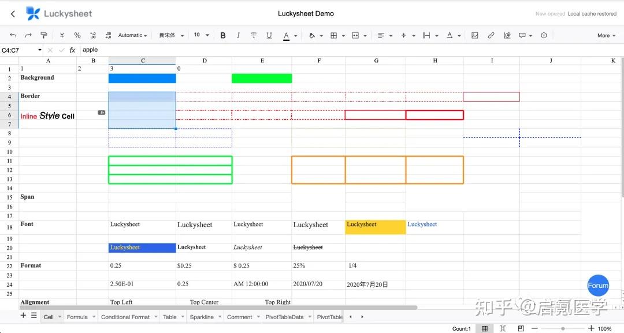Screen dimensions: 624x333
Task: Open the insert chart icon
Action: click(507, 35)
